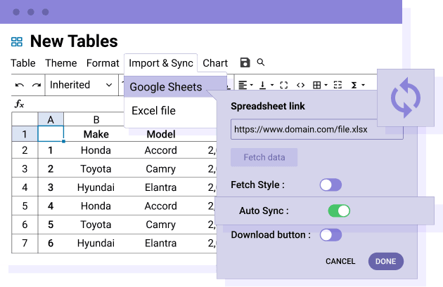Open the Inherited font dropdown
This screenshot has height=287, width=443.
click(x=80, y=85)
